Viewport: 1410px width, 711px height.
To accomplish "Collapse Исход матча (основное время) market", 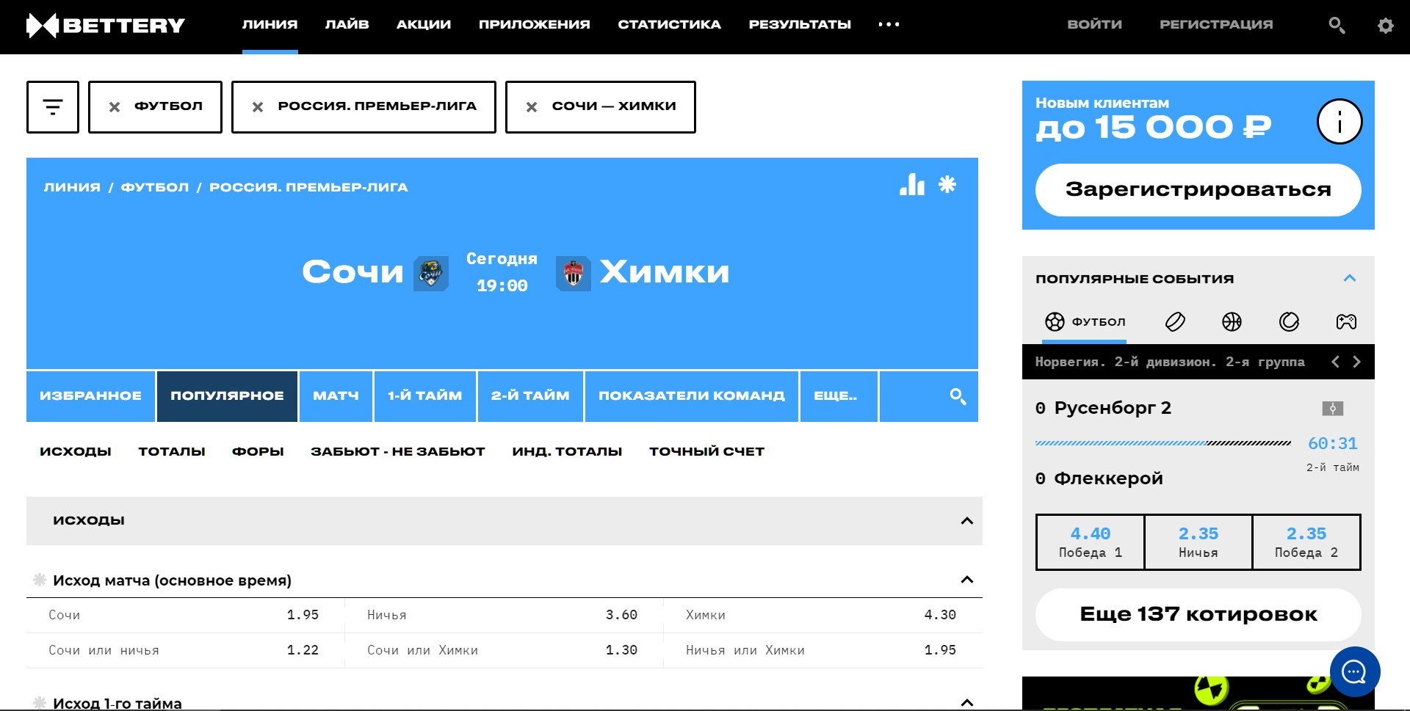I will 967,580.
